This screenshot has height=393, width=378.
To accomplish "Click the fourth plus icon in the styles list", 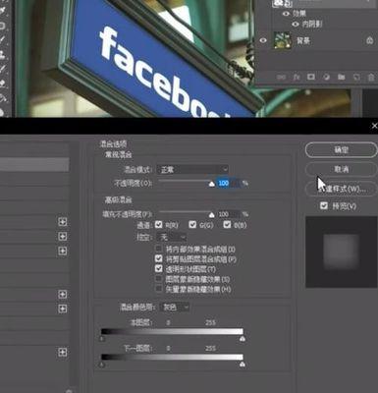I will [63, 294].
